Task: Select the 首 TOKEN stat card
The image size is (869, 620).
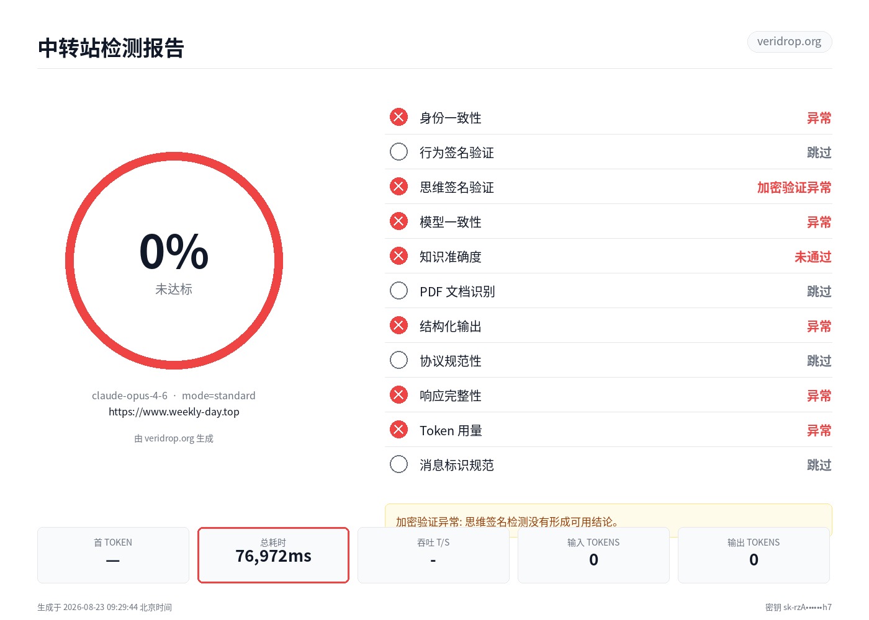Action: click(113, 555)
